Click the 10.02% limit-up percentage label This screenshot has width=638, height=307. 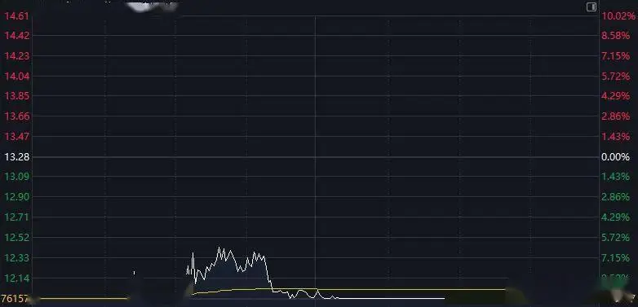(618, 16)
